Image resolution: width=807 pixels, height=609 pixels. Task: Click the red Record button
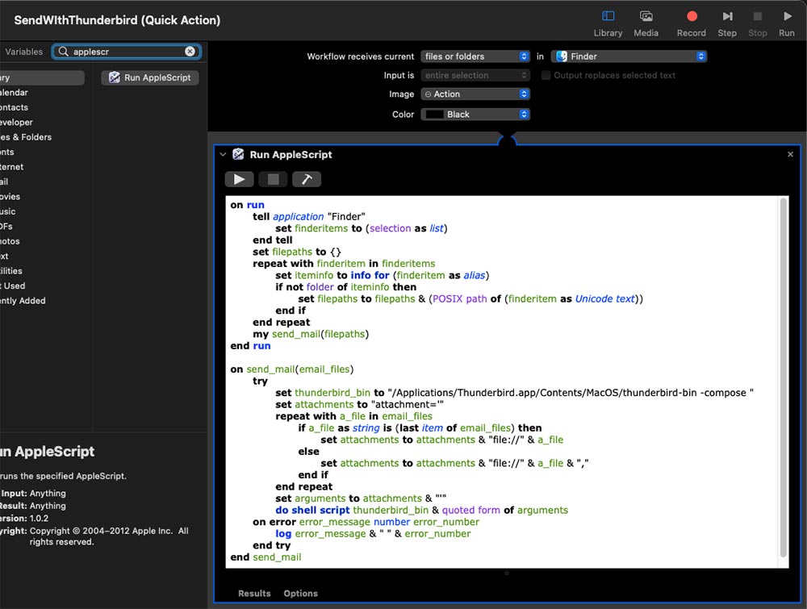click(692, 16)
